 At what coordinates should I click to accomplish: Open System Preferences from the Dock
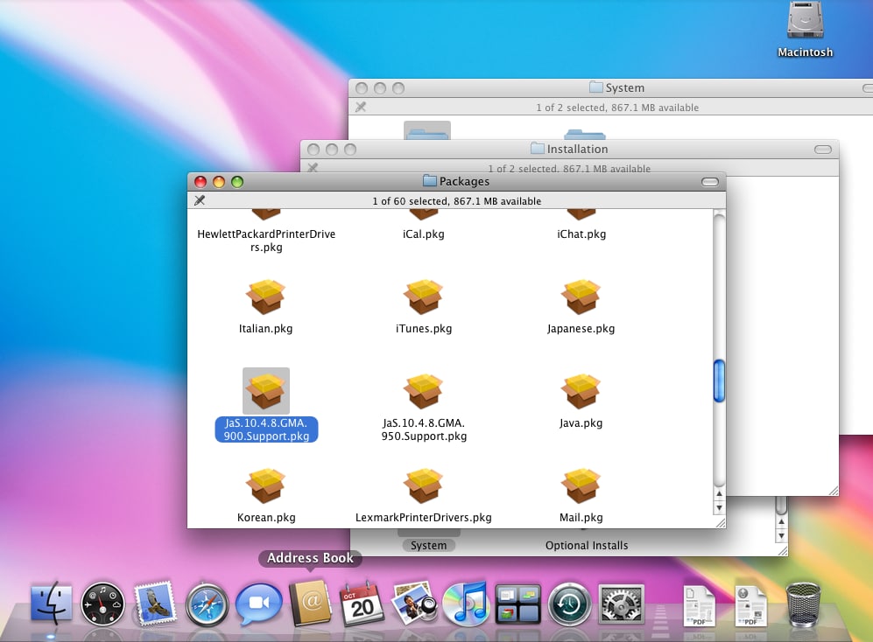(x=621, y=604)
